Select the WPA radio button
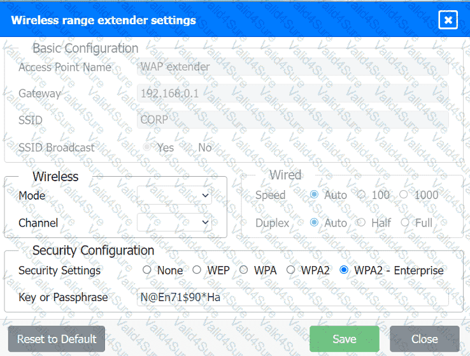Screen dimensions: 470x356 [x=243, y=270]
